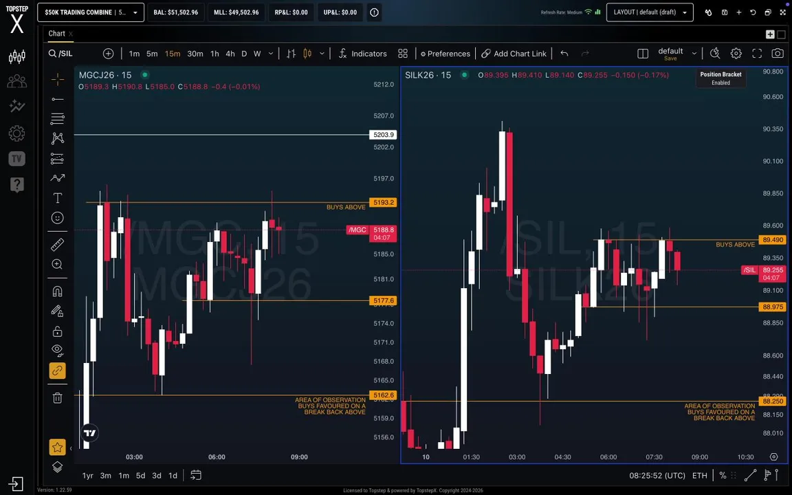Select the 1yr date range
The image size is (792, 495).
coord(88,475)
